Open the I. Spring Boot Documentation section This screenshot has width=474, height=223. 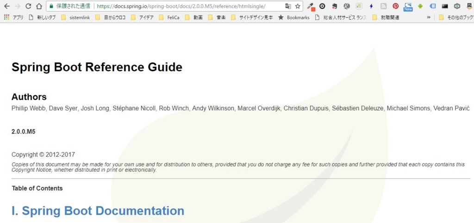[98, 211]
